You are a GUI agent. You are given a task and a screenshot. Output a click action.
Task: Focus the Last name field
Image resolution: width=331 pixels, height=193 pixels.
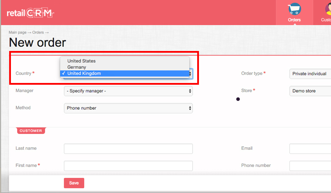click(128, 149)
